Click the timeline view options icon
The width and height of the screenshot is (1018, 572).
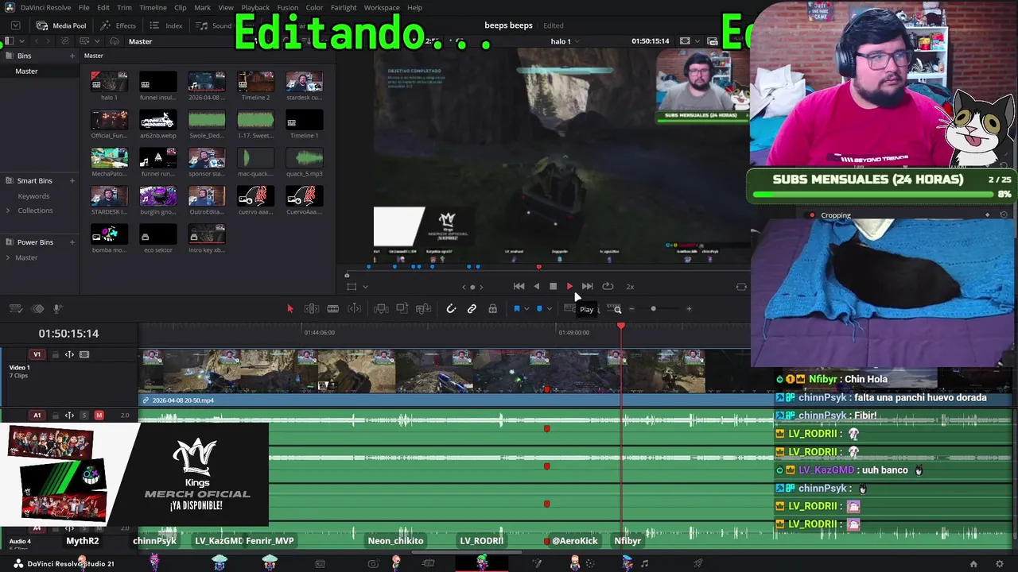pyautogui.click(x=17, y=309)
